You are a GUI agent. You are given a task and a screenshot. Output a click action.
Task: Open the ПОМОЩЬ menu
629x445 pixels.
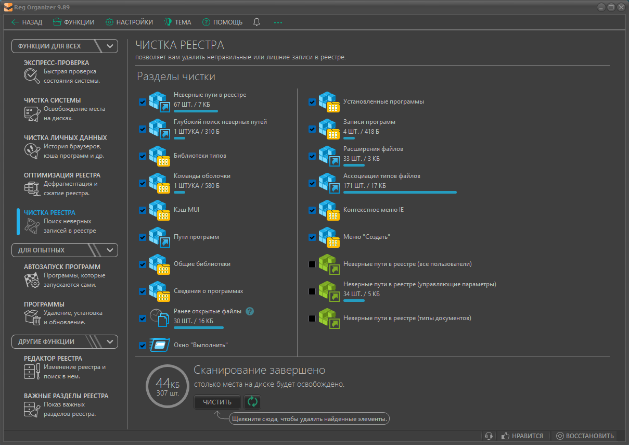point(222,22)
